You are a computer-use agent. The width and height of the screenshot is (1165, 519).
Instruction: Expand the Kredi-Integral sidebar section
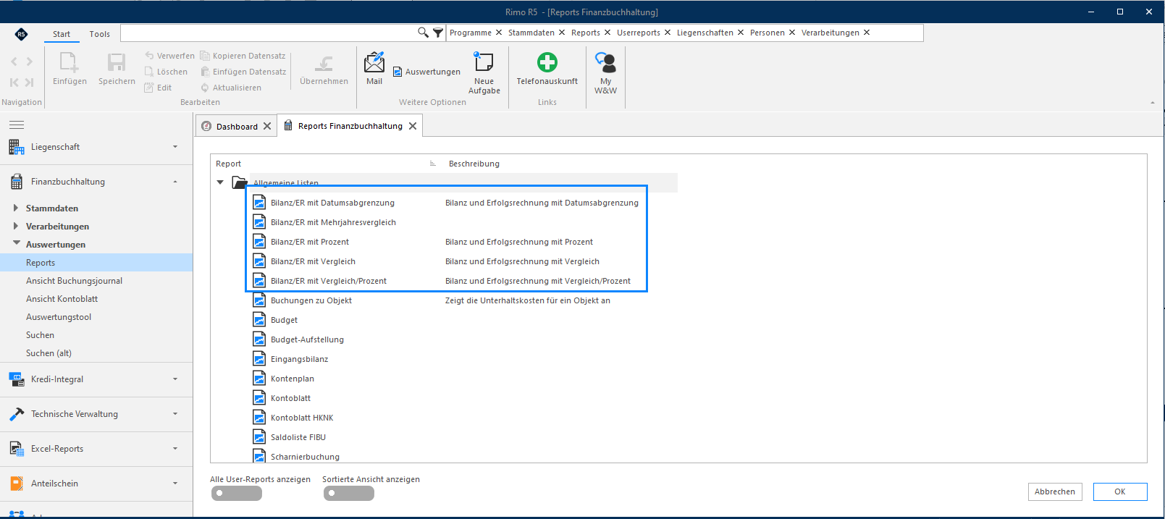pos(175,379)
